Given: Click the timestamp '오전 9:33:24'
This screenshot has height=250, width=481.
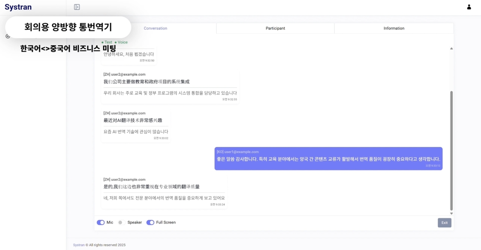Looking at the screenshot, I should click(x=218, y=205).
